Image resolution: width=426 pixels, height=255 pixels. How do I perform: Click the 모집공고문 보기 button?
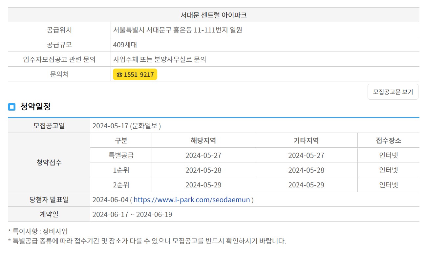tap(393, 92)
